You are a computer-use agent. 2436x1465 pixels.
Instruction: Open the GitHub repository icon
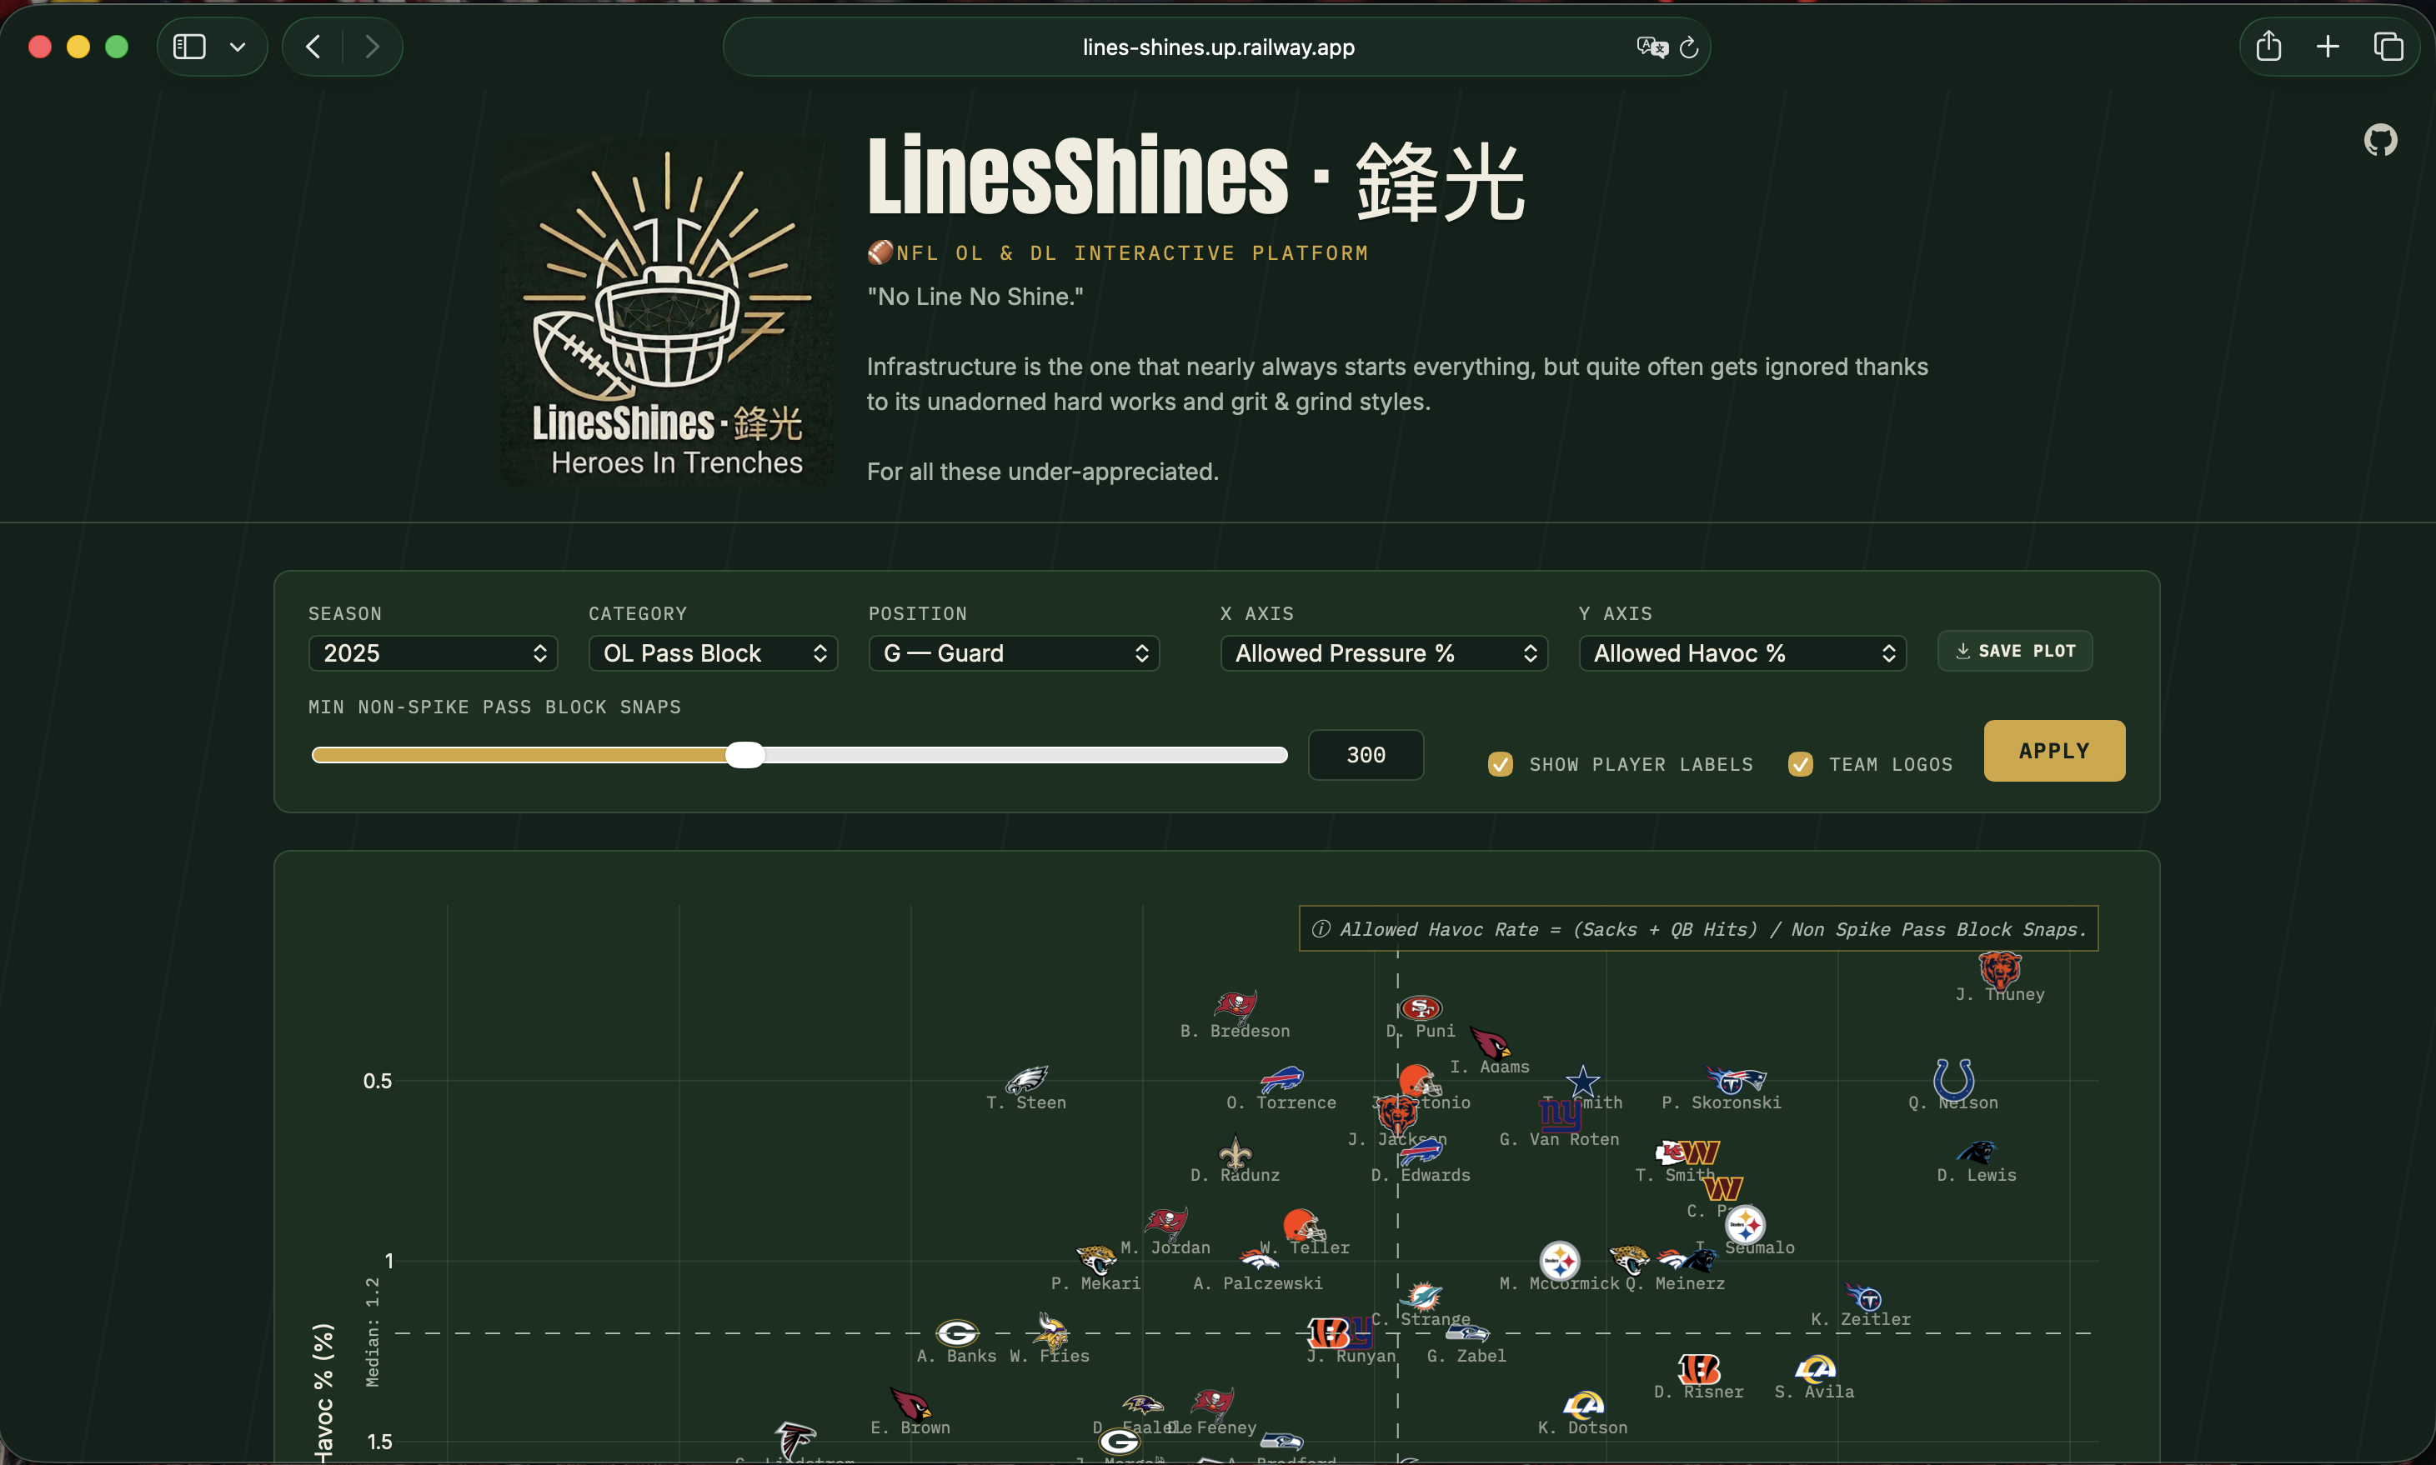(x=2379, y=140)
